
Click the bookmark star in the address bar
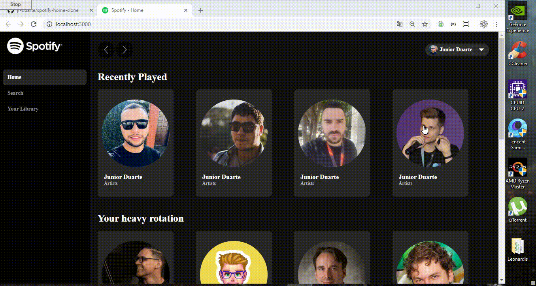coord(425,24)
